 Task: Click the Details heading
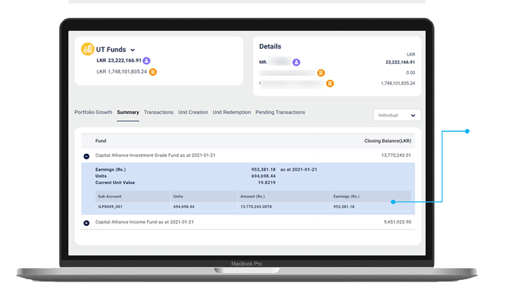[270, 46]
